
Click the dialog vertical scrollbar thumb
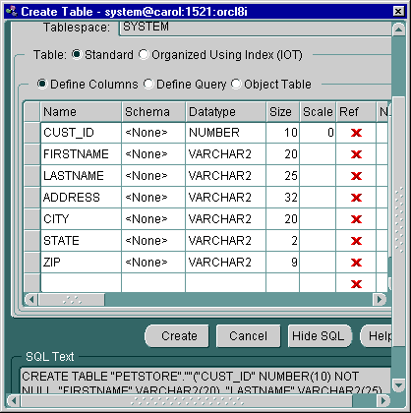399,221
